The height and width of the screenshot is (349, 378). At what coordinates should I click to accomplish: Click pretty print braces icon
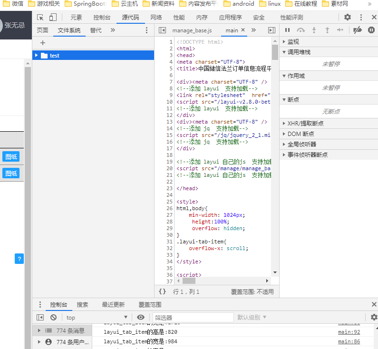pos(162,291)
